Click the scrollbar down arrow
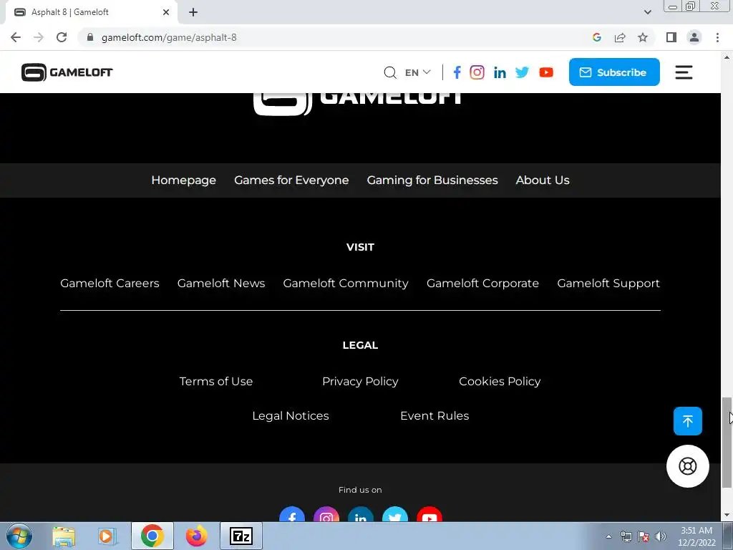The height and width of the screenshot is (550, 733). (727, 516)
